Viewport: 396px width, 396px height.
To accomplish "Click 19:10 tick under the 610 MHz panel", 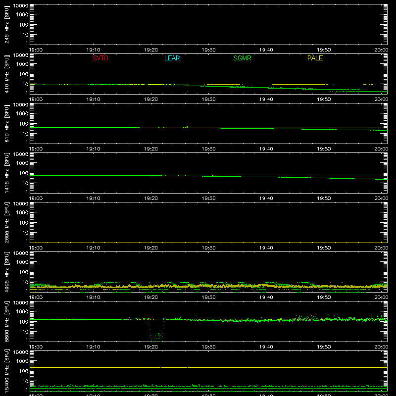I will 93,149.
